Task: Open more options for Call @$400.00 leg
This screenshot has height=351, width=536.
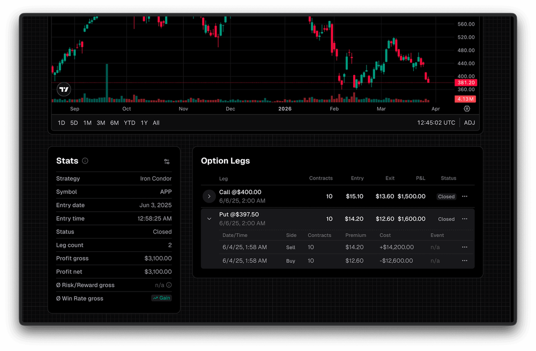Action: click(465, 196)
